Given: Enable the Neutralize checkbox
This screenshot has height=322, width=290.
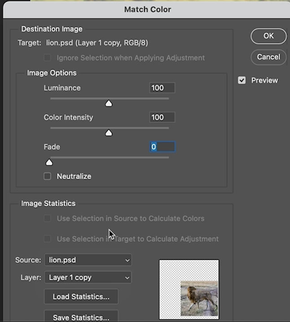Looking at the screenshot, I should pyautogui.click(x=48, y=176).
